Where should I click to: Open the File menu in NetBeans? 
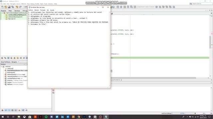click(x=1, y=4)
